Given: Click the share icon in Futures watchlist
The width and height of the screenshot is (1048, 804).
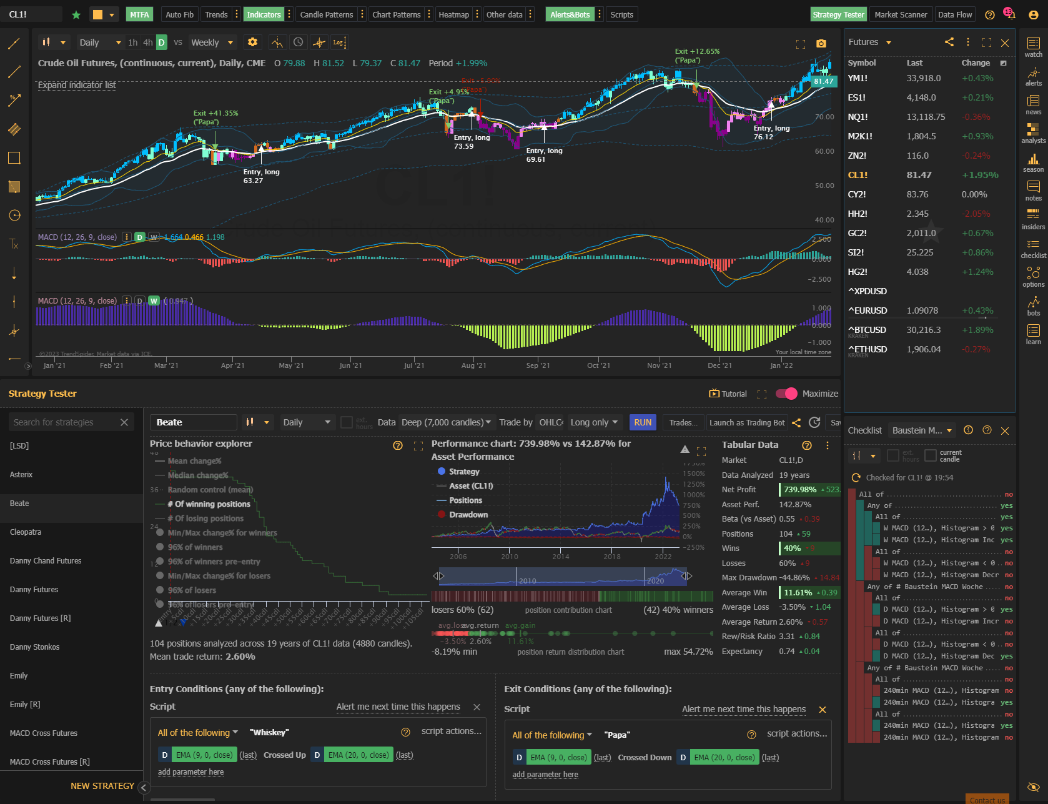Looking at the screenshot, I should [949, 42].
